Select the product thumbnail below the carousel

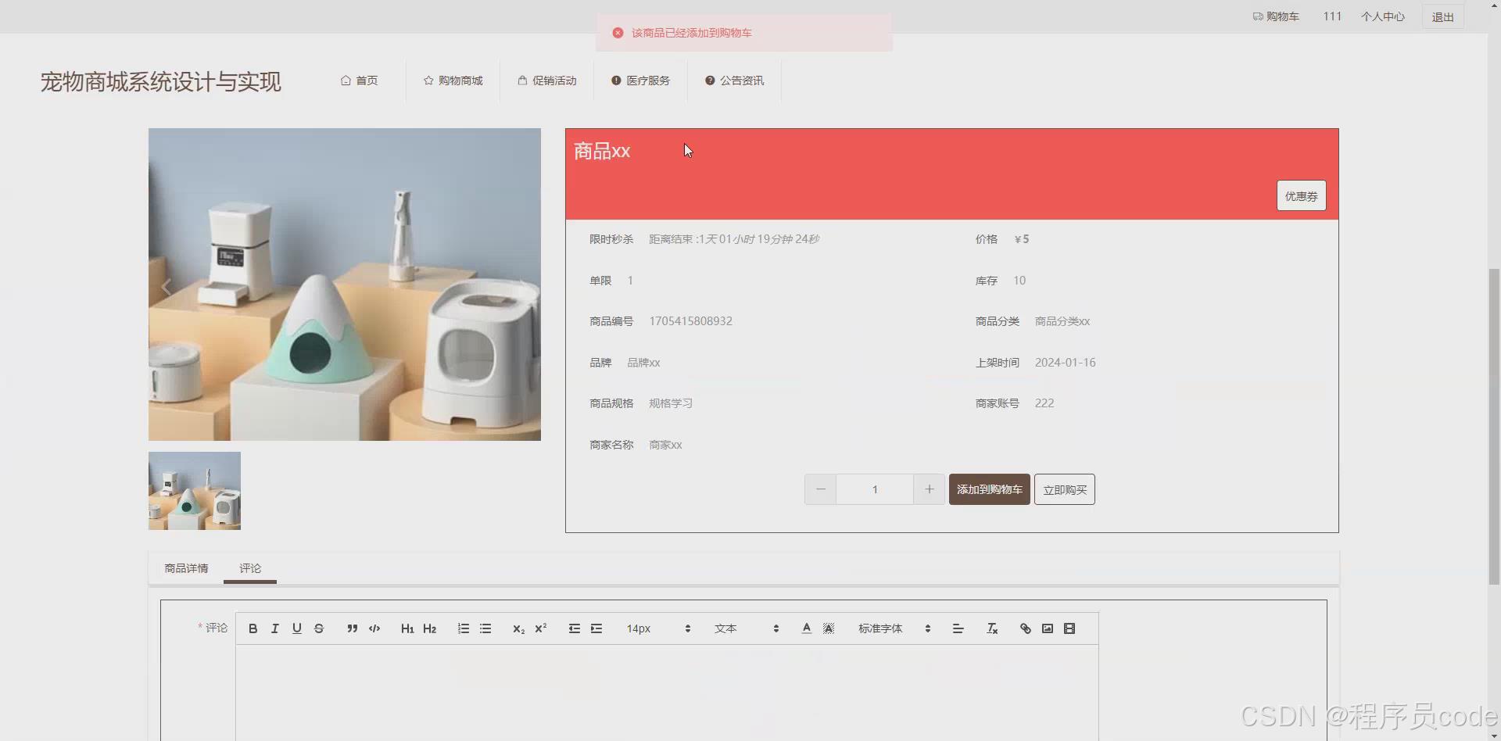coord(194,490)
